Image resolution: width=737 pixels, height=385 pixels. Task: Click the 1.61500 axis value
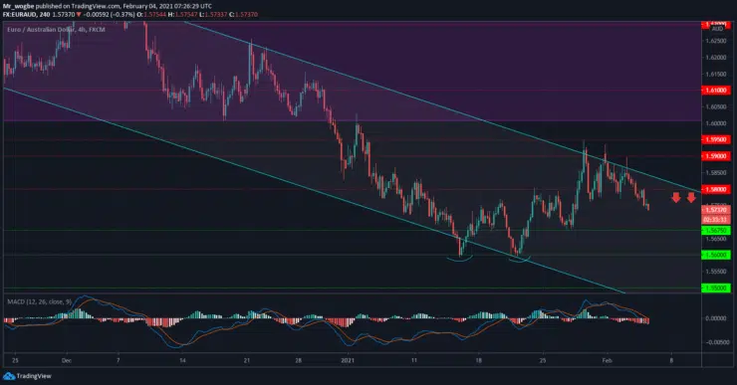click(715, 74)
